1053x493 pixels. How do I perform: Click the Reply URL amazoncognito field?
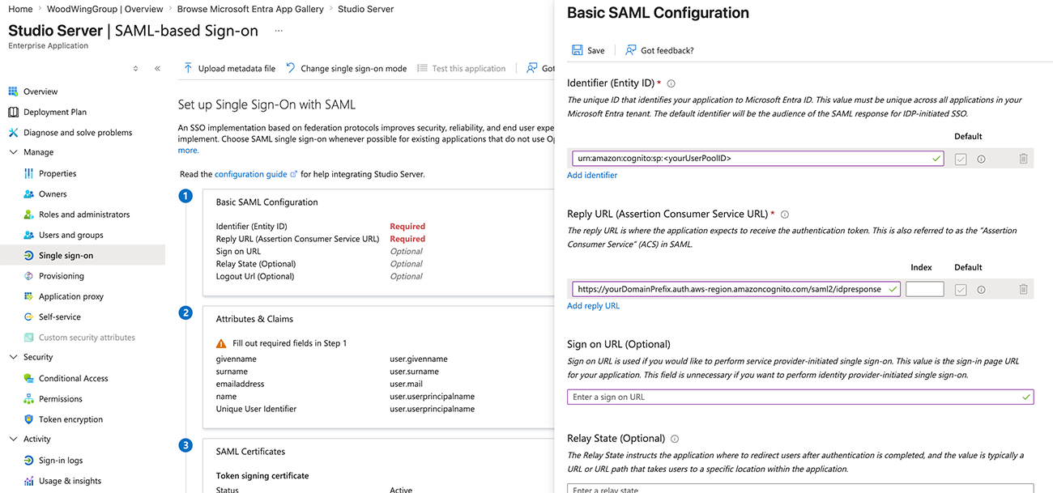[735, 289]
